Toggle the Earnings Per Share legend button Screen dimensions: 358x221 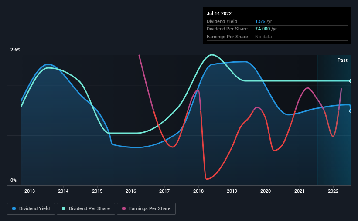click(x=146, y=209)
